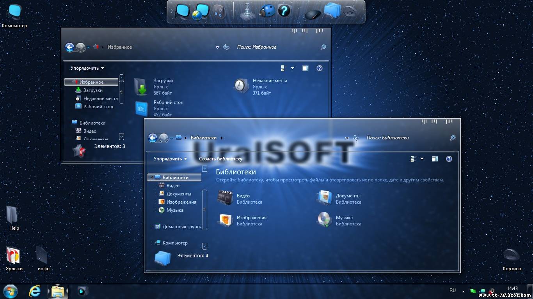Launch Internet Explorer from the taskbar
The width and height of the screenshot is (533, 299).
(35, 291)
